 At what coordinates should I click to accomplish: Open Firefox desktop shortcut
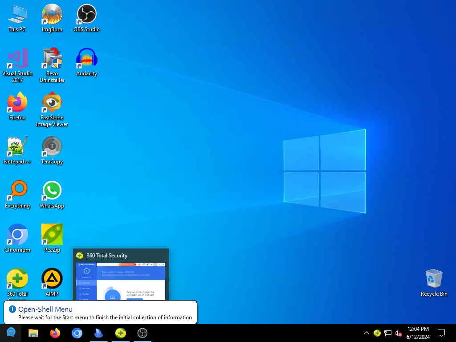17,106
